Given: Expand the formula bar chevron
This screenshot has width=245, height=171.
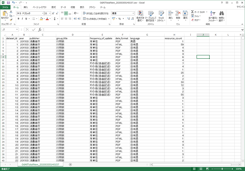Looking at the screenshot, I should click(242, 30).
